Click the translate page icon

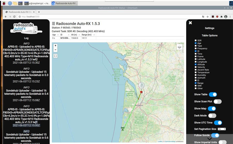(203, 17)
